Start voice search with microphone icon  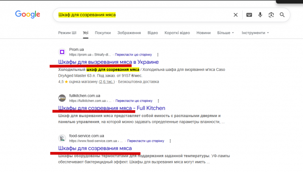pyautogui.click(x=260, y=15)
